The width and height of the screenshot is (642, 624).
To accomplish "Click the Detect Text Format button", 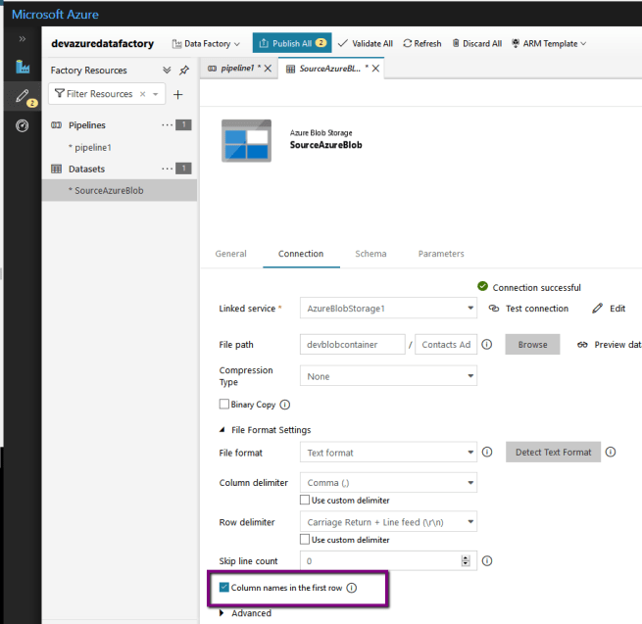I will click(551, 453).
